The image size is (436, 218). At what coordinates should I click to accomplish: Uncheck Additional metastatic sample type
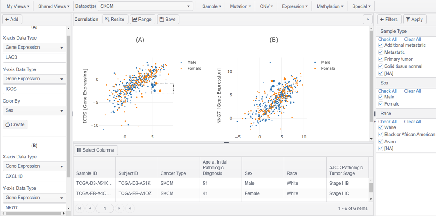coord(381,45)
